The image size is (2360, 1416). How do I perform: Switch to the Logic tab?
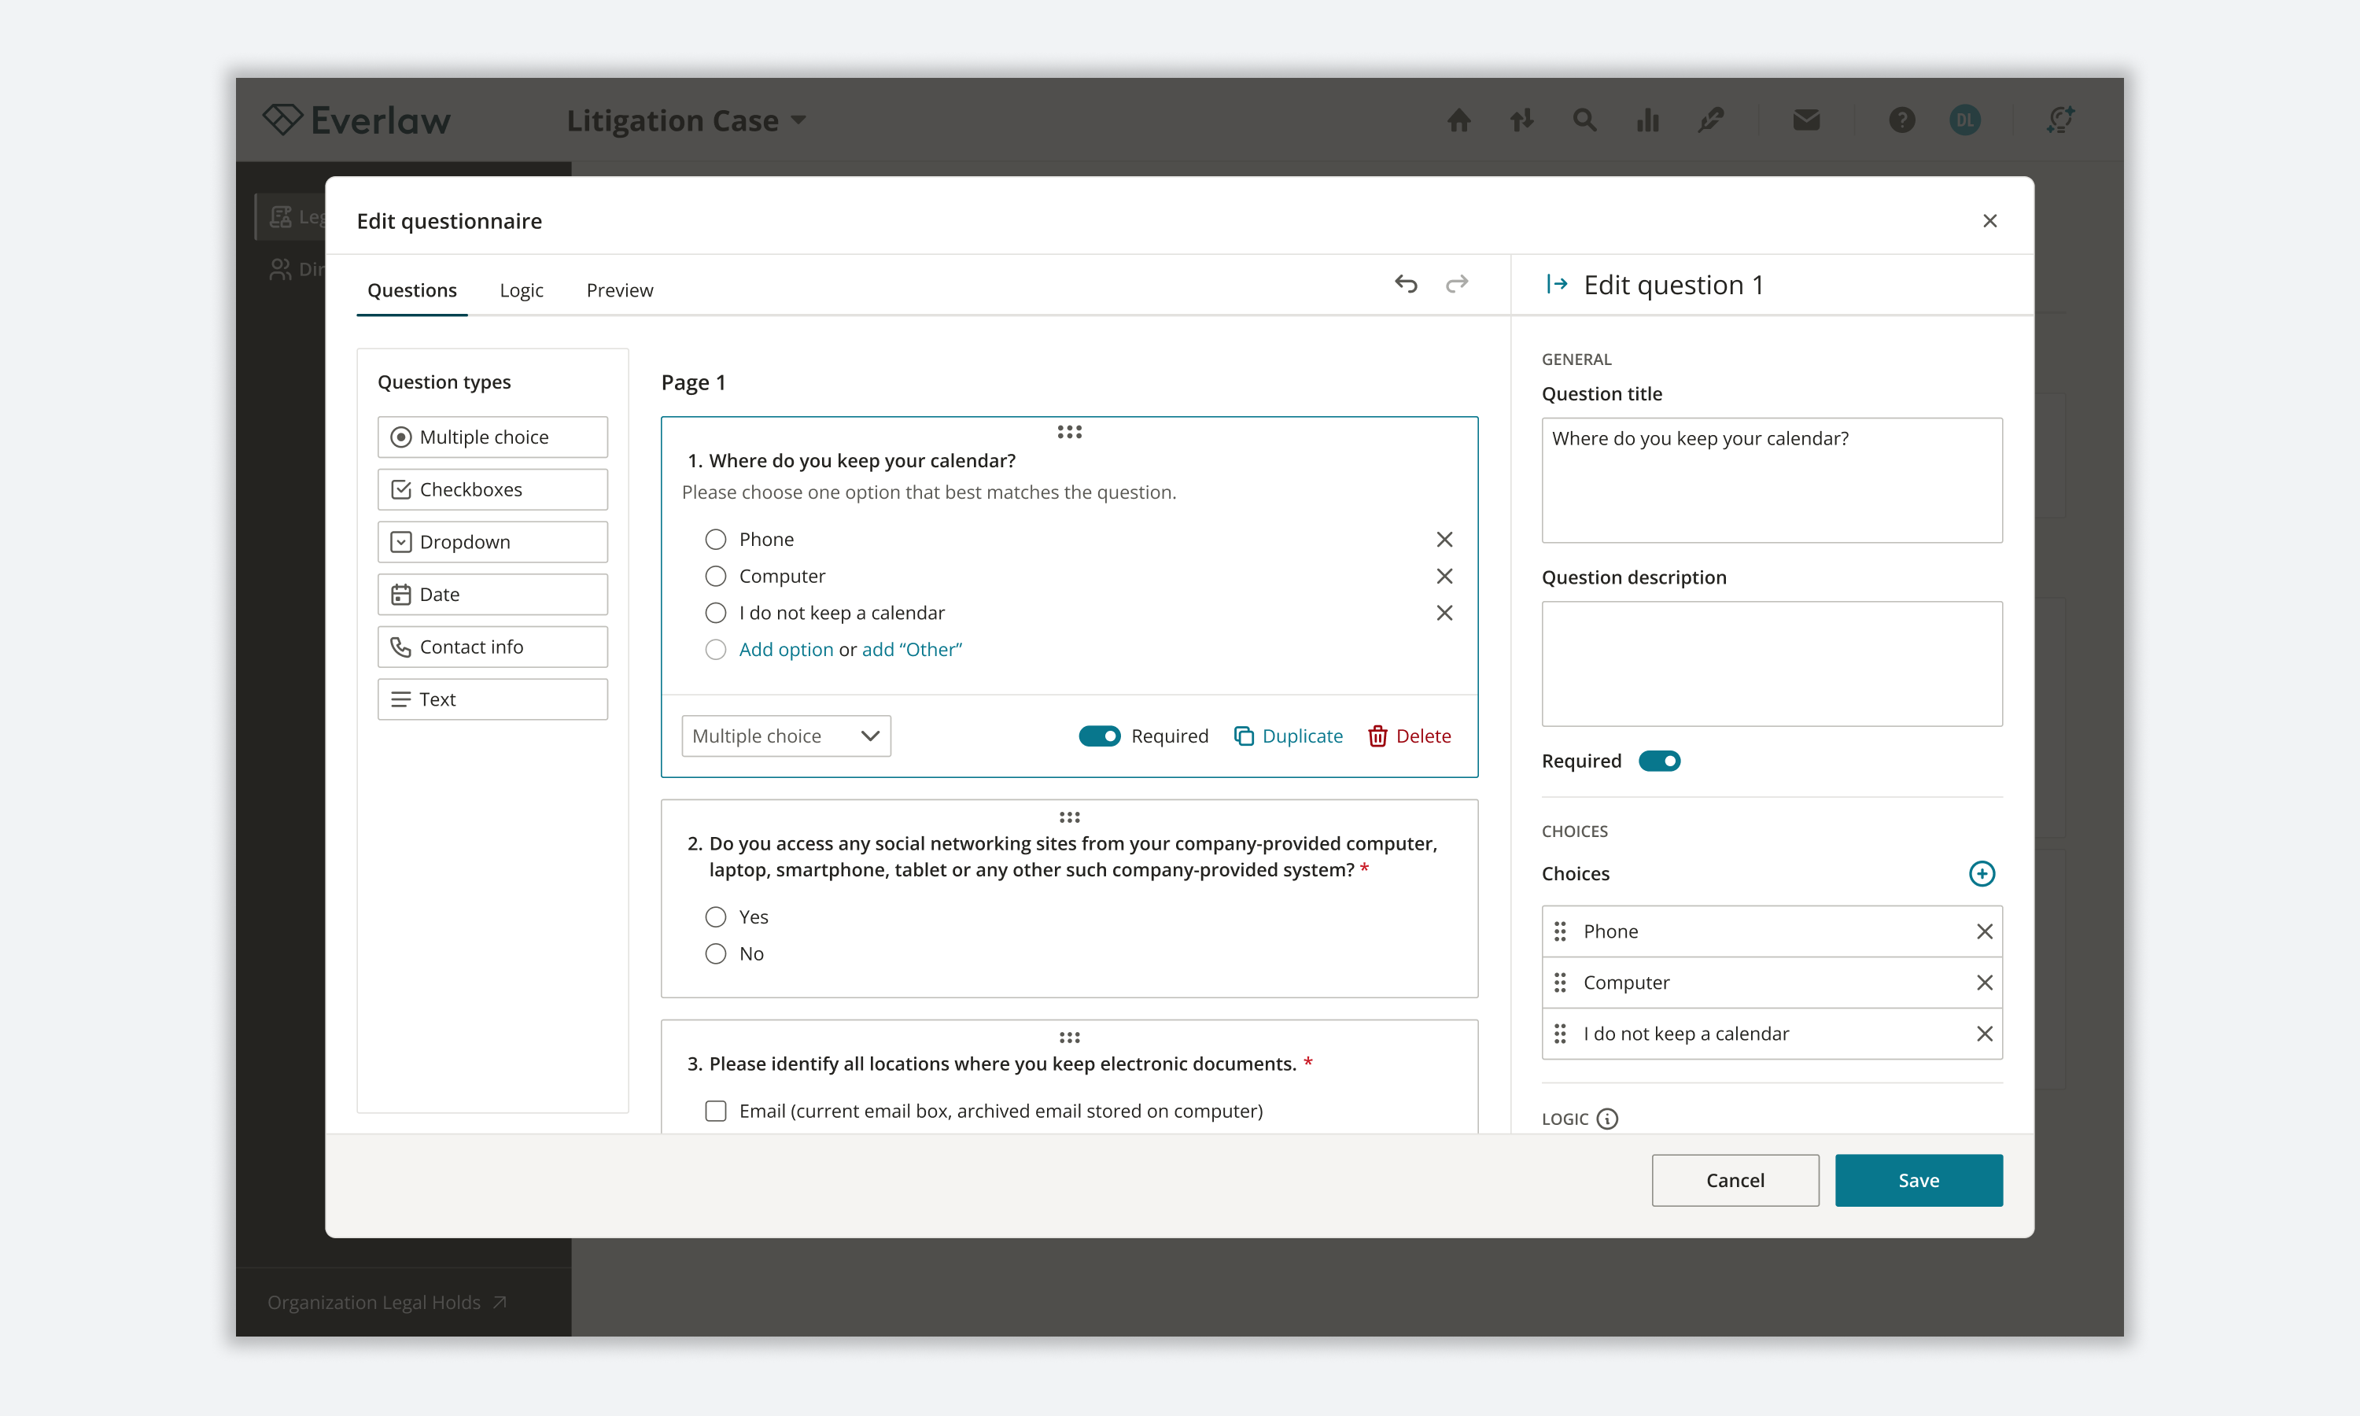tap(521, 290)
